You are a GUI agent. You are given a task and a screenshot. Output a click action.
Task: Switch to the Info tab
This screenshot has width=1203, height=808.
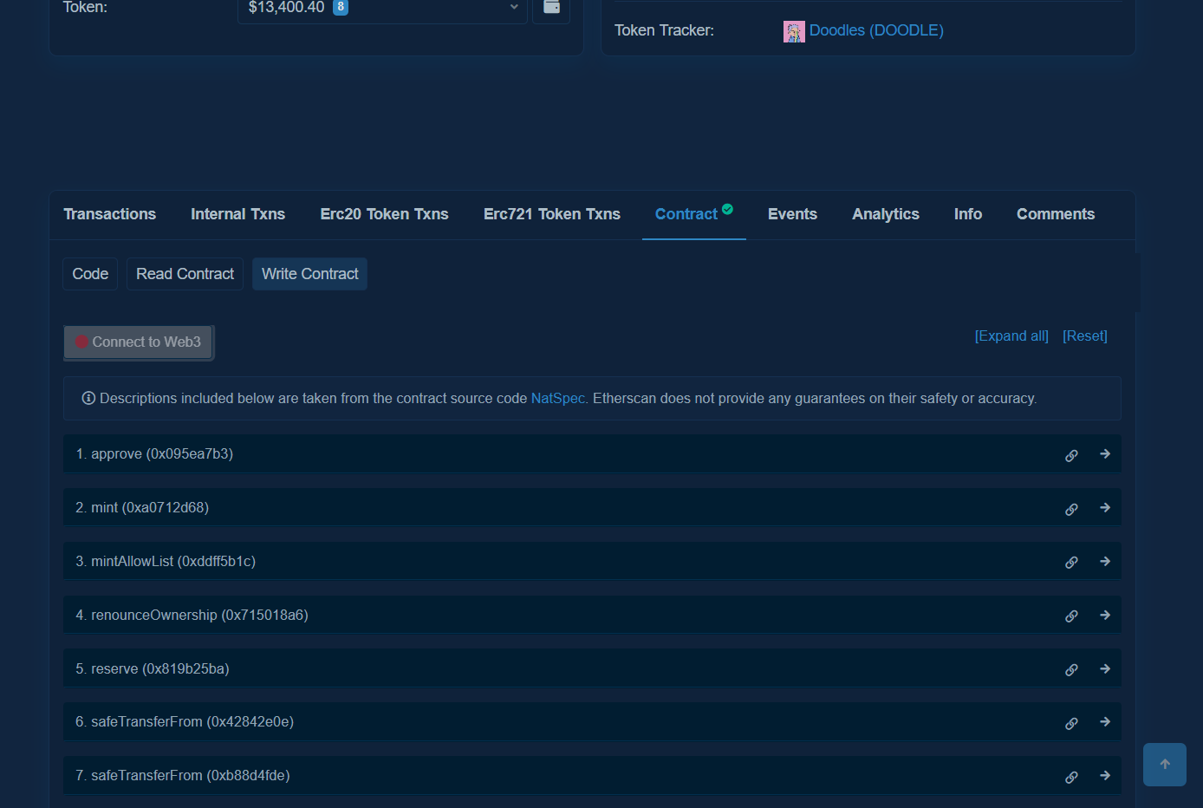[x=967, y=214]
